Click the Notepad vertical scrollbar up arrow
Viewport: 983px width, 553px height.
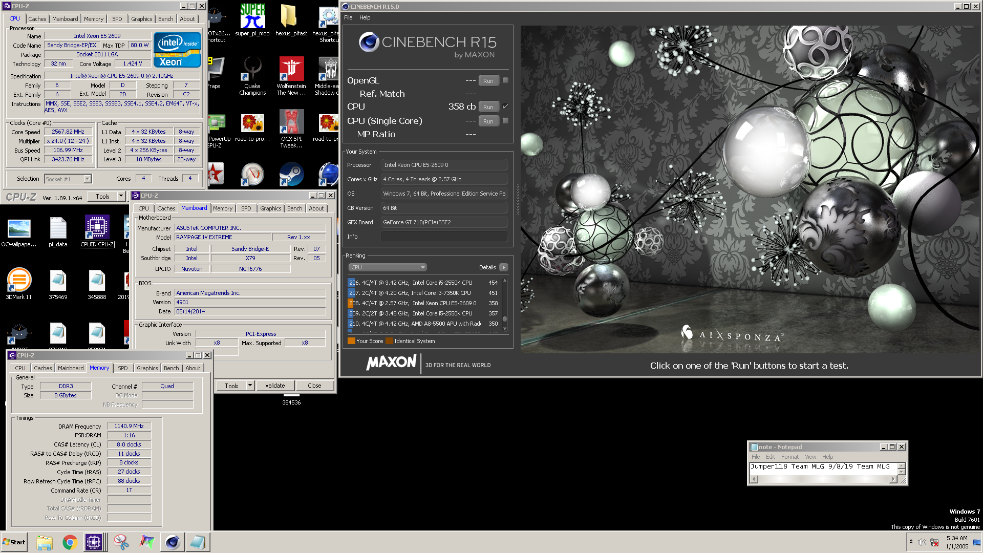click(x=902, y=465)
